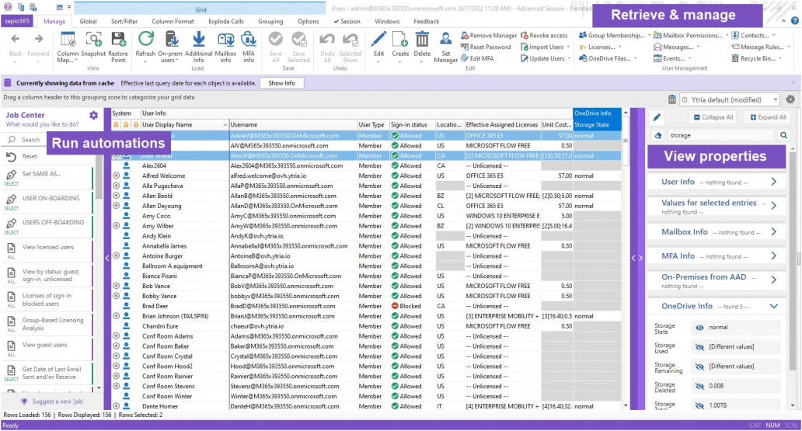Viewport: 802px width, 431px height.
Task: Open Ytria default (modified) view dropdown
Action: 731,99
